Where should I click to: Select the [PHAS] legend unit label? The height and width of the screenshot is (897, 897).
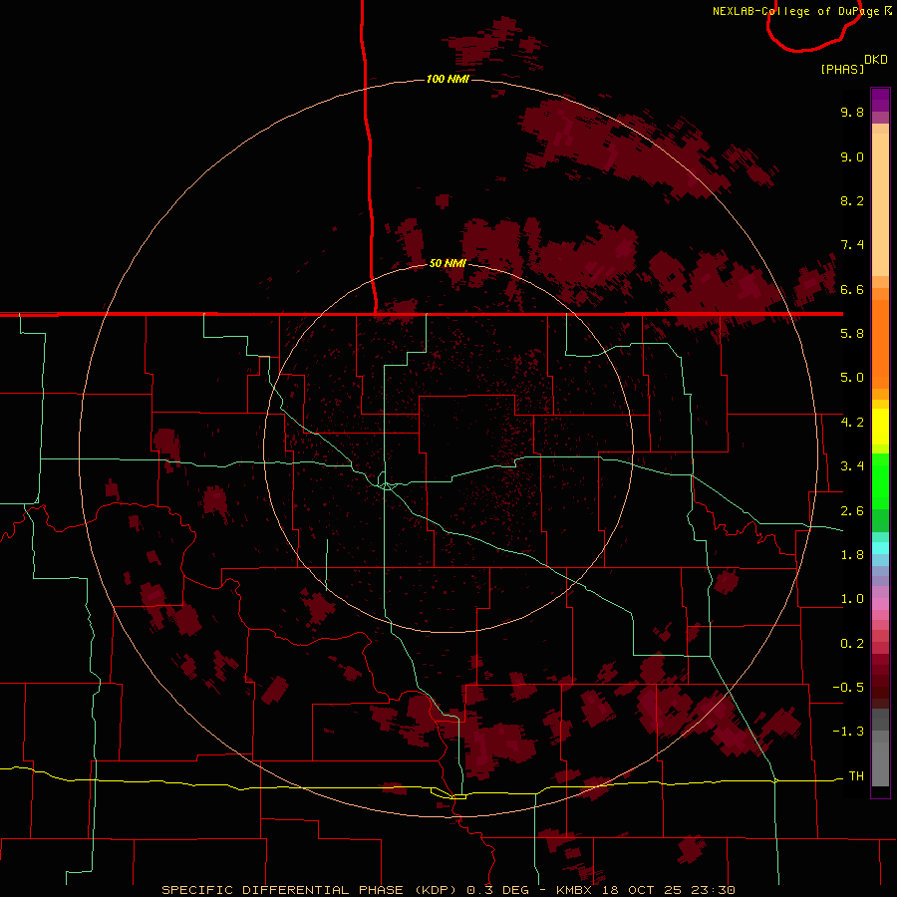click(842, 69)
